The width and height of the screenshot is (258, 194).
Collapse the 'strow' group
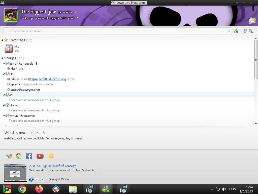coord(4,105)
